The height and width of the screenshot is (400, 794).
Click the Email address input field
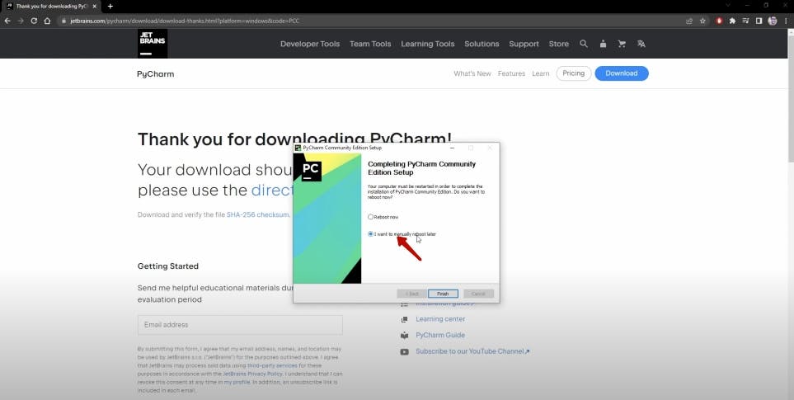coord(240,325)
